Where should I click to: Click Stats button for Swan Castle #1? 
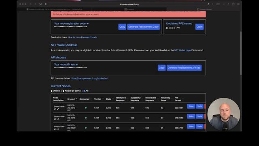200,106
